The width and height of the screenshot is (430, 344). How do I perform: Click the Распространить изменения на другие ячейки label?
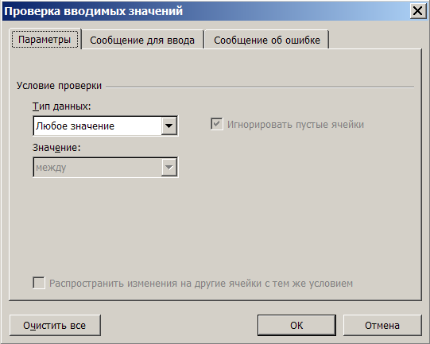click(201, 283)
